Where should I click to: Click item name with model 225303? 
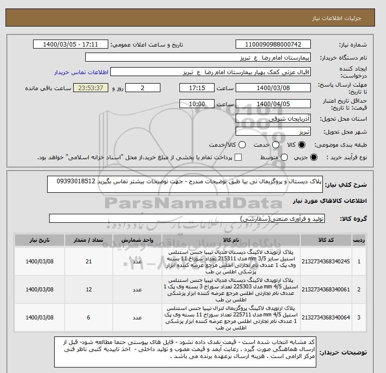coord(231,290)
